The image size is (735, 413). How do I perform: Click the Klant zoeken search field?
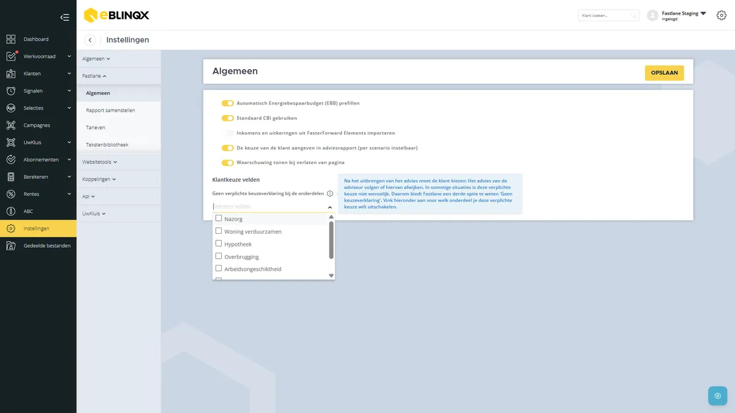click(x=608, y=15)
